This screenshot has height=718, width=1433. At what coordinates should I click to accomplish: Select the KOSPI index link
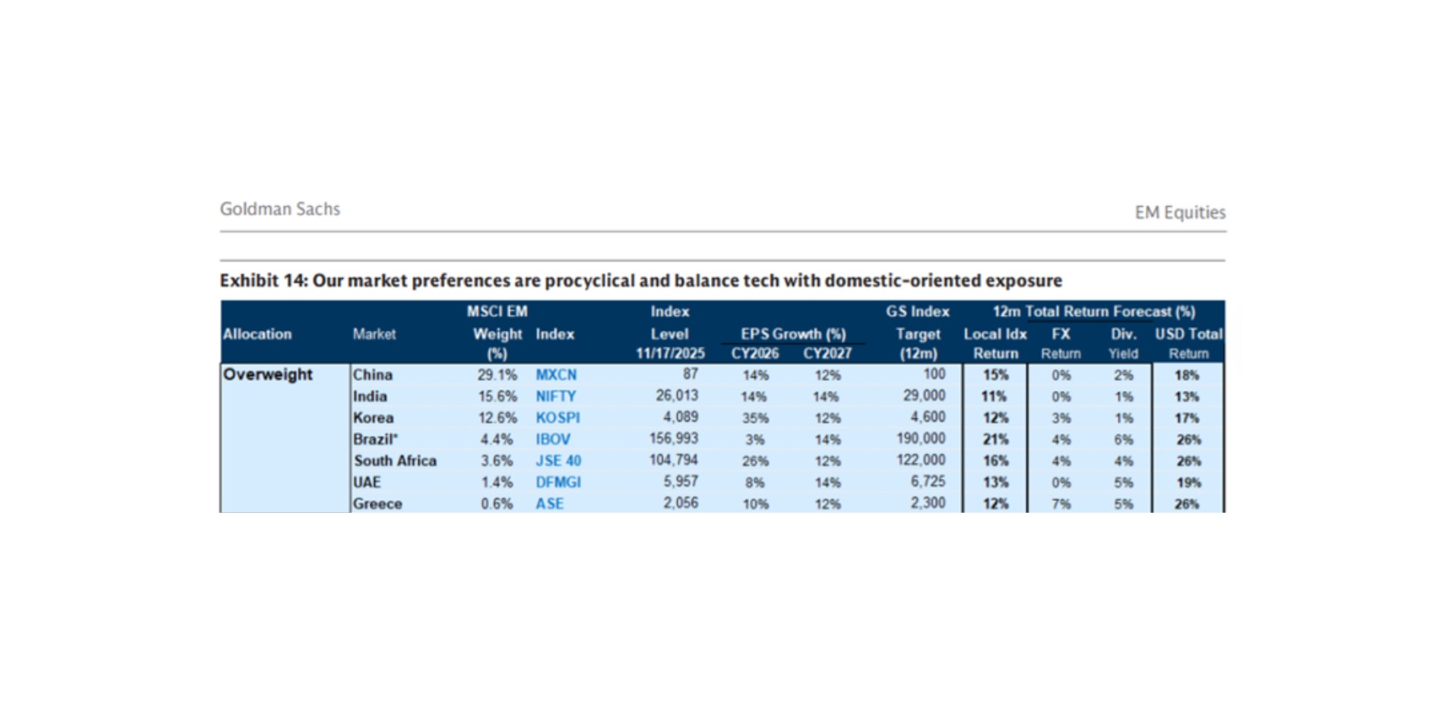[x=557, y=417]
